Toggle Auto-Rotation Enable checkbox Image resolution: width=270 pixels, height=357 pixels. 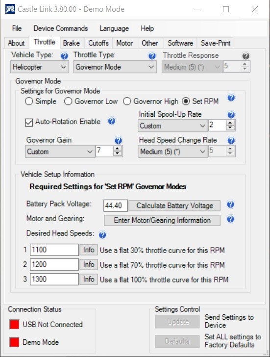pos(29,122)
